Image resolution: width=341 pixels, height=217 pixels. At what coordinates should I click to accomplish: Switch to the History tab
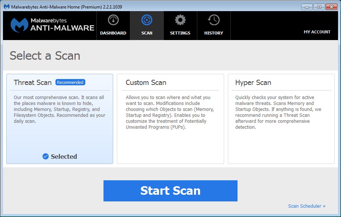(214, 25)
